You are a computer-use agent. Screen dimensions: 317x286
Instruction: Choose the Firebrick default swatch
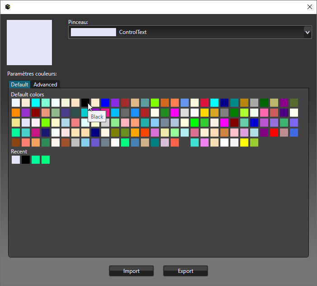coord(145,113)
